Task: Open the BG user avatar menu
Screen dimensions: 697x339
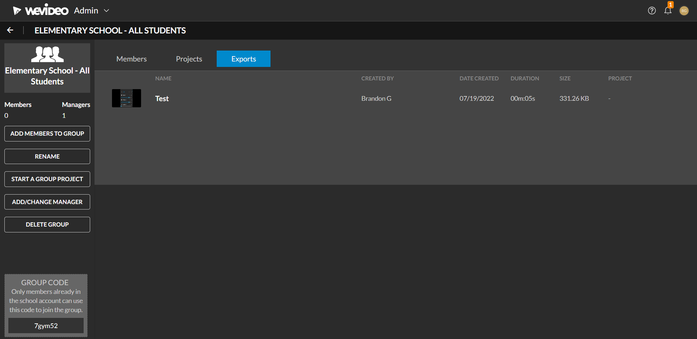Action: tap(684, 11)
